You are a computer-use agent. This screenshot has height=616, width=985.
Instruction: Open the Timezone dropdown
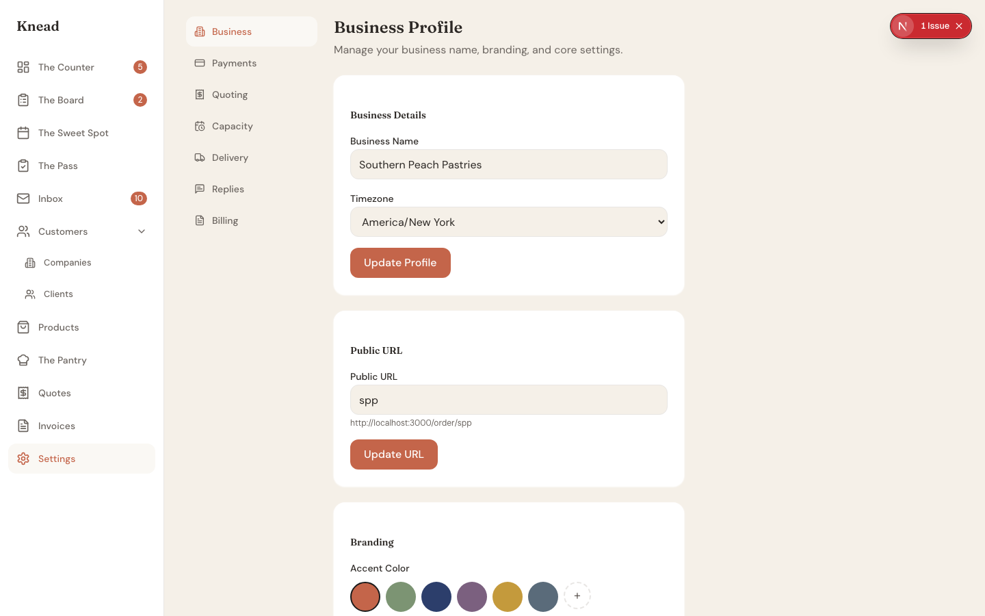[x=509, y=222]
